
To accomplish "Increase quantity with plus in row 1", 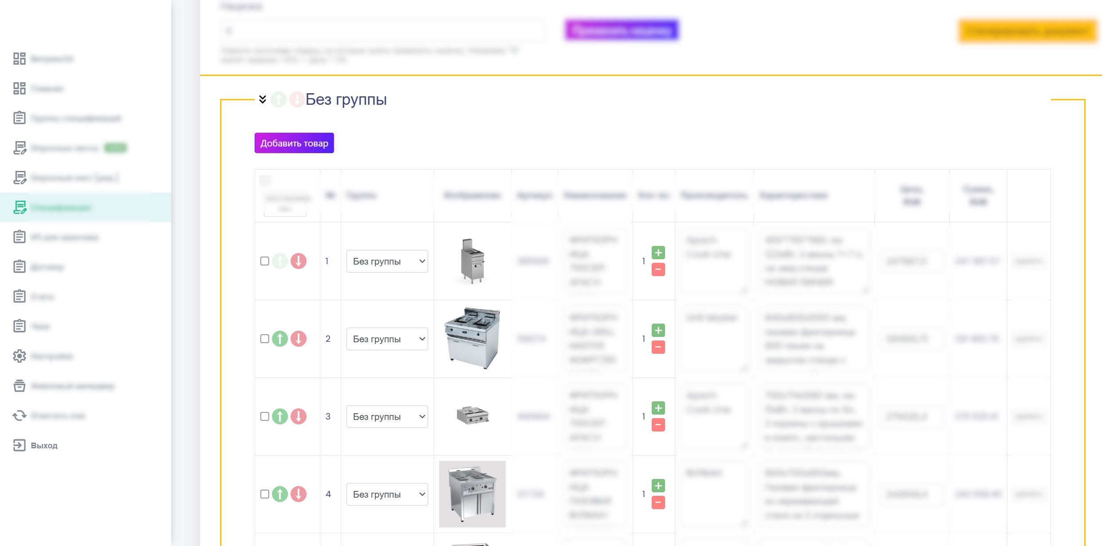I will pos(658,253).
